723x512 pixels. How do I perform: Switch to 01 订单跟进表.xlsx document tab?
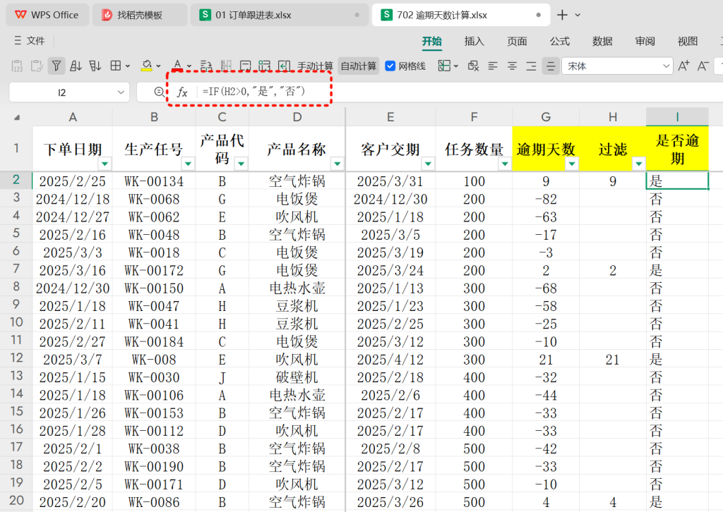[280, 15]
